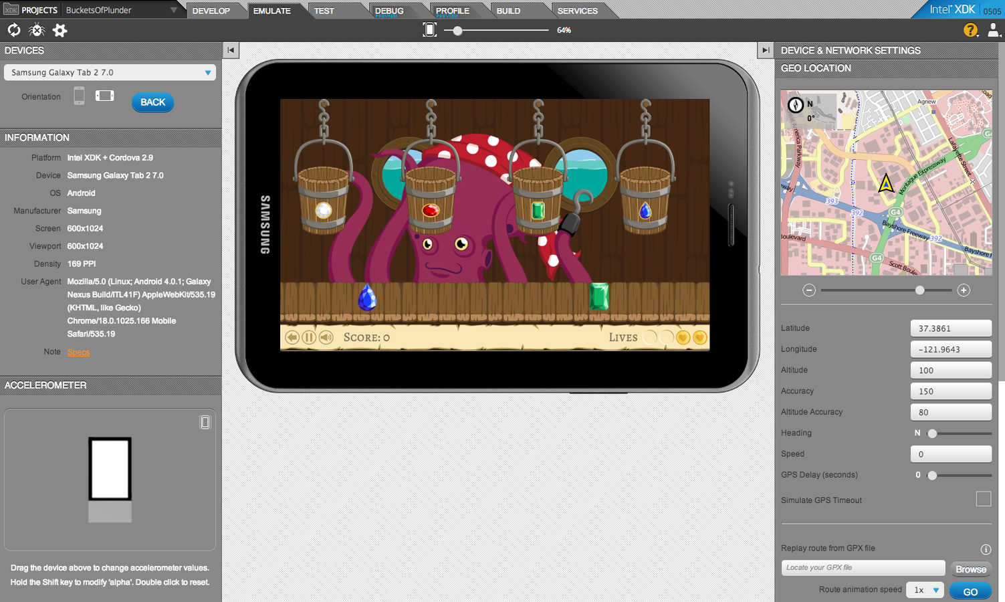
Task: Click the game's back arrow button
Action: pyautogui.click(x=292, y=337)
